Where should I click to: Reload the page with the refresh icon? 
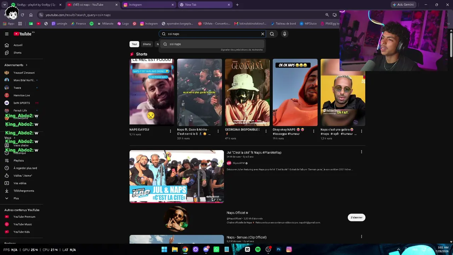22,15
